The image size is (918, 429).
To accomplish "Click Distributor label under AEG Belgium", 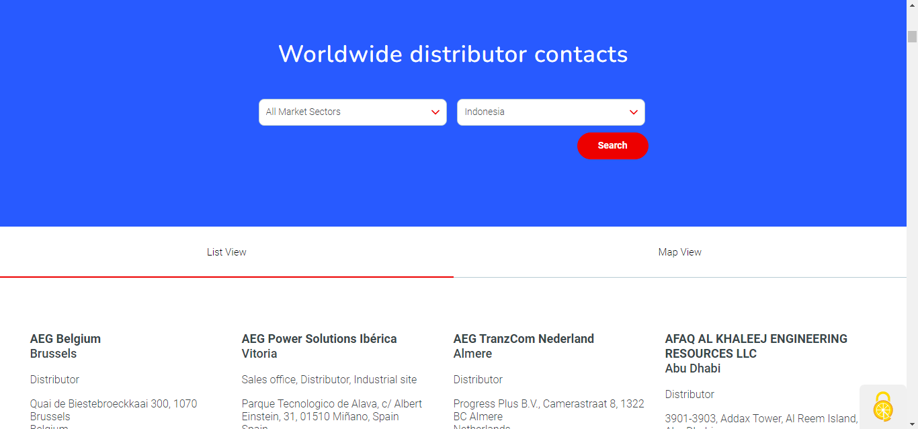I will point(54,380).
